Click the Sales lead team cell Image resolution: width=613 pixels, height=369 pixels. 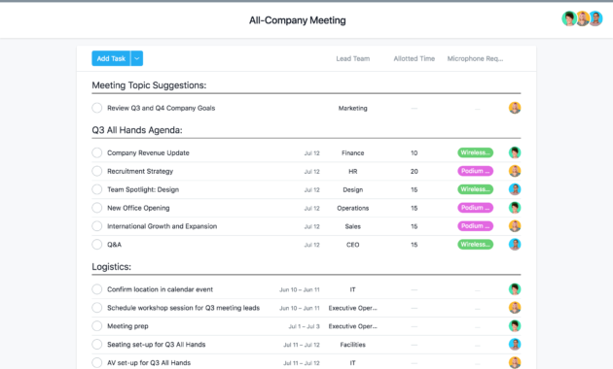pos(352,226)
